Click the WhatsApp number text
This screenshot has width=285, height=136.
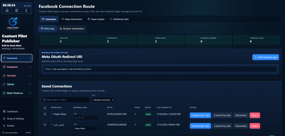pyautogui.click(x=13, y=48)
